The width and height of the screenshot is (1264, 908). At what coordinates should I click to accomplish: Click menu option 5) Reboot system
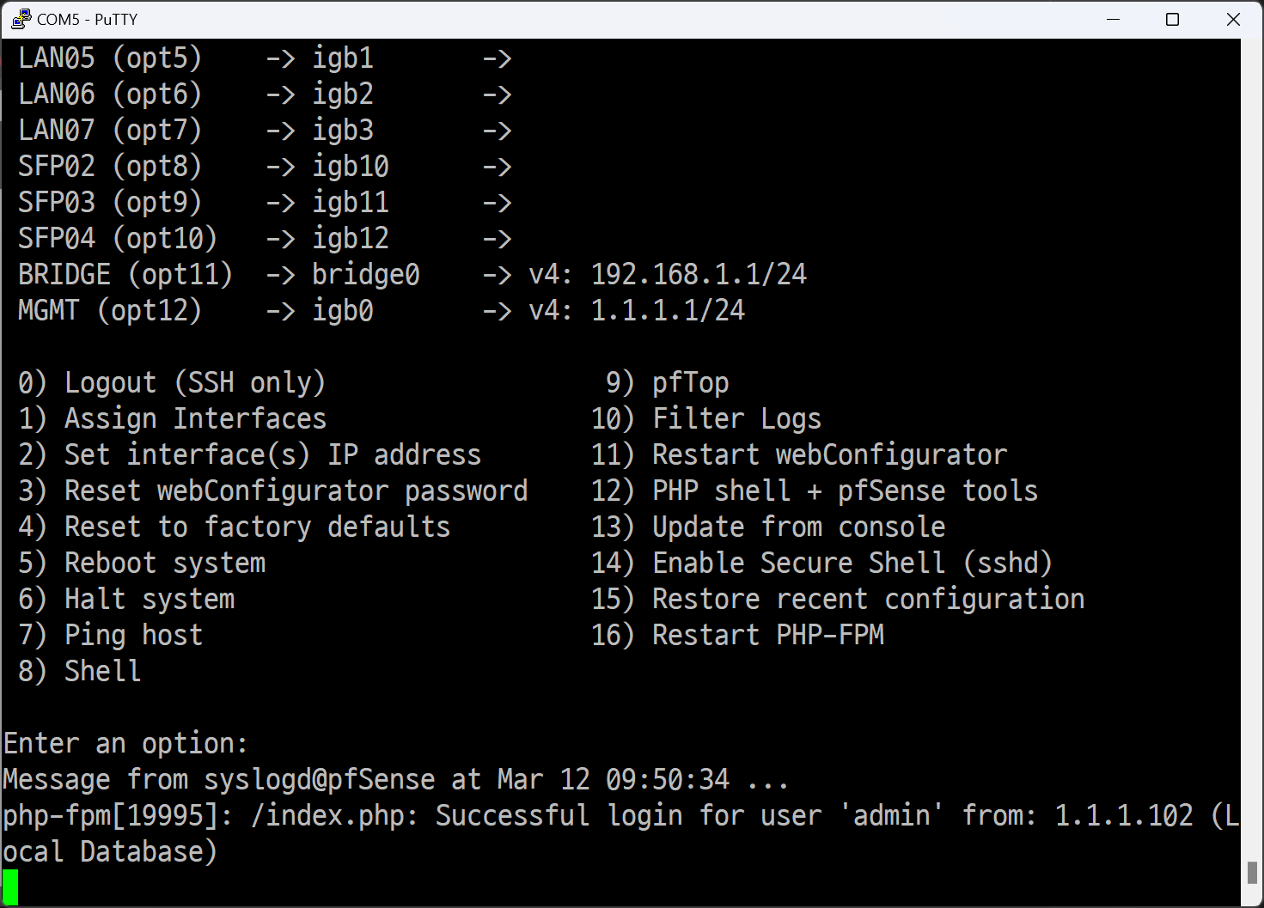pyautogui.click(x=142, y=563)
